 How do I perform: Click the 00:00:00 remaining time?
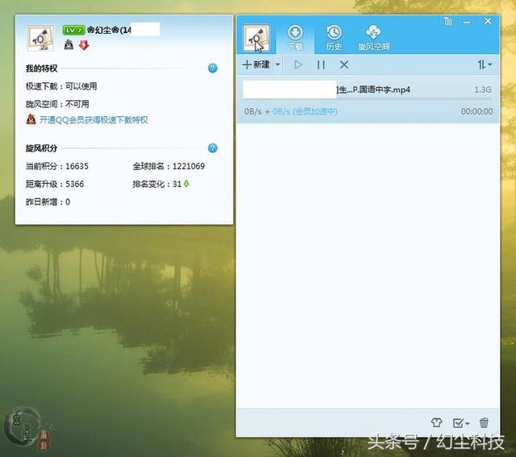476,111
